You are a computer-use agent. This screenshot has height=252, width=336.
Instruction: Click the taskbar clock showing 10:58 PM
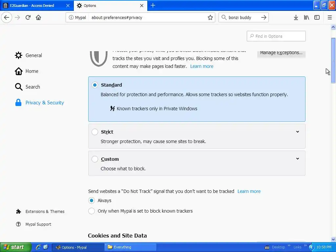[x=324, y=247]
